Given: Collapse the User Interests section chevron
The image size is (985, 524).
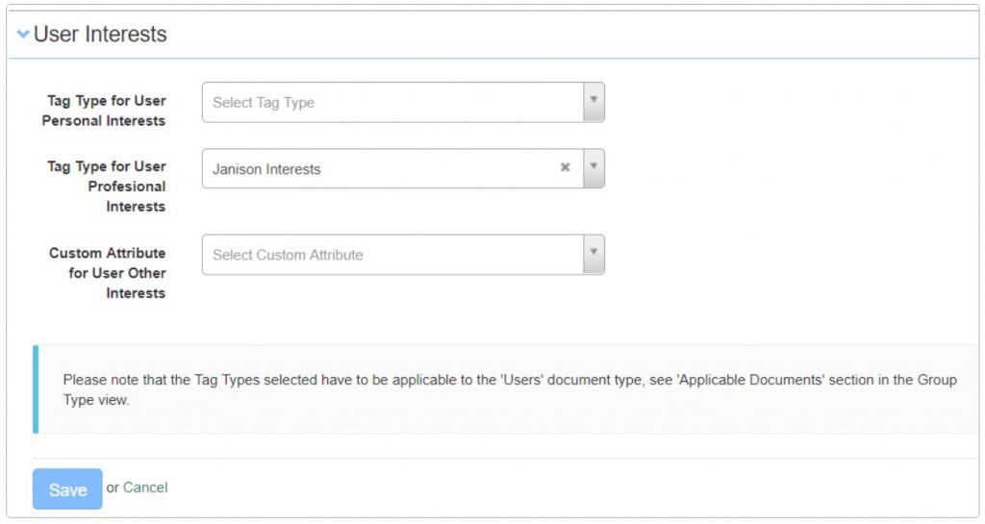Looking at the screenshot, I should point(23,35).
